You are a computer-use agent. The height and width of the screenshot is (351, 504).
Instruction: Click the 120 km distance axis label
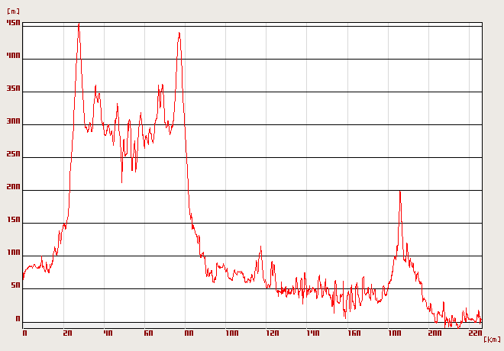[x=271, y=333]
